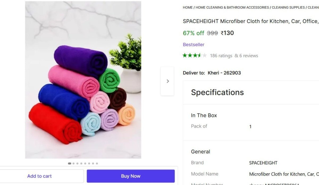319x185 pixels.
Task: Select the fourth carousel dot
Action: click(81, 164)
